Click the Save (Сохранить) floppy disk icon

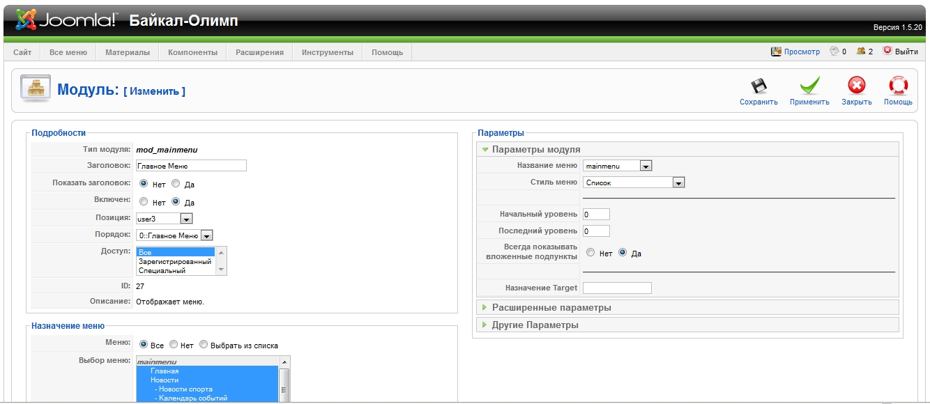pos(759,86)
